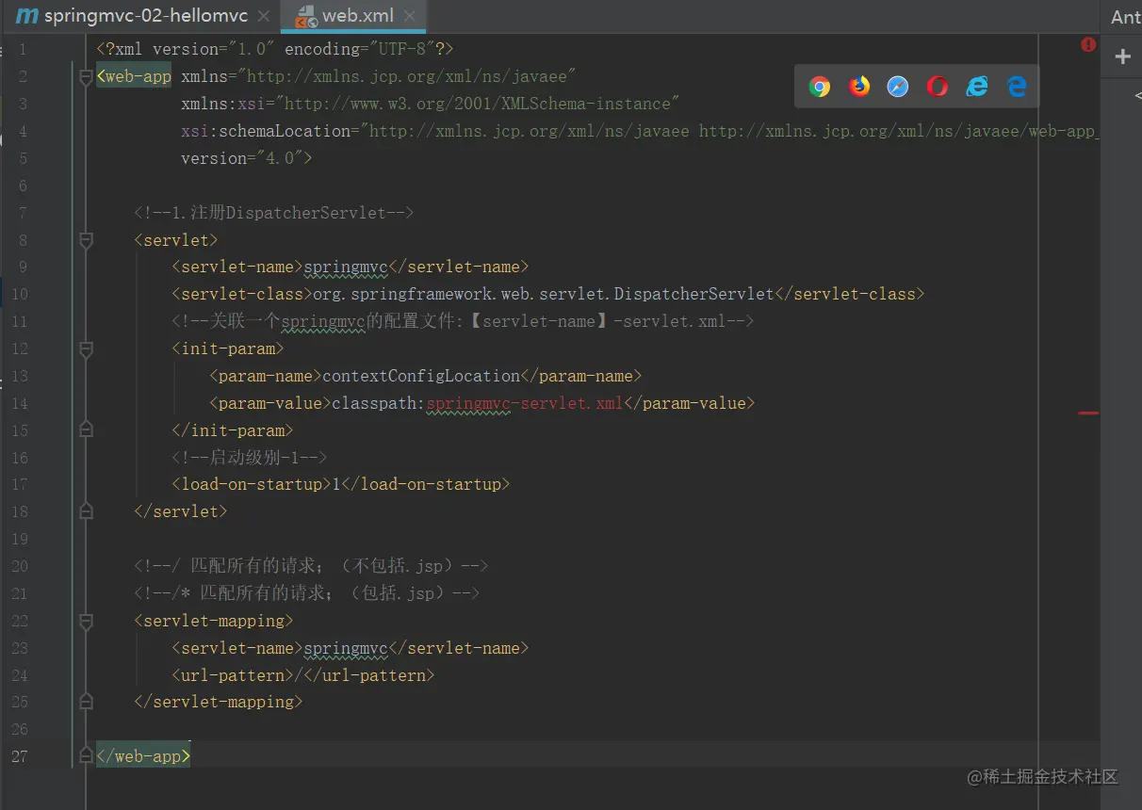Screen dimensions: 1142x810
Task: Click the XML declaration on line 1
Action: click(x=275, y=49)
